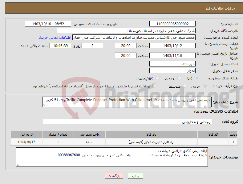This screenshot has height=184, width=243.
Task: Click the اطلاعات کالاهای مورد نیاز section heading
Action: [x=216, y=111]
